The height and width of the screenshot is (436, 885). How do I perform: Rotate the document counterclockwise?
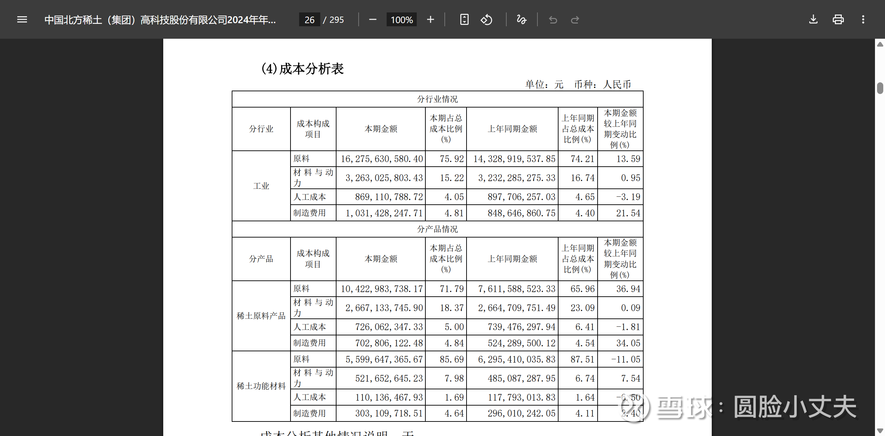(x=486, y=20)
